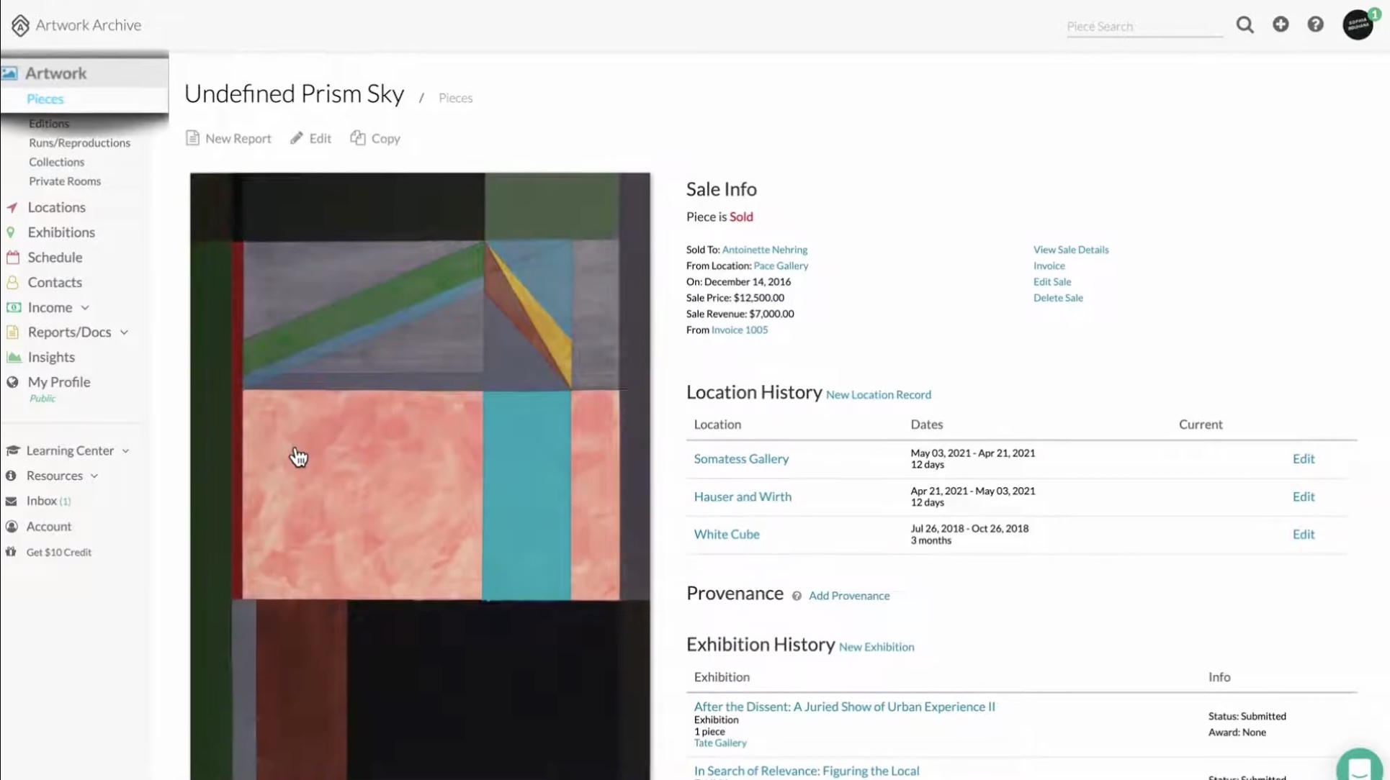Click New Location Record

click(878, 394)
